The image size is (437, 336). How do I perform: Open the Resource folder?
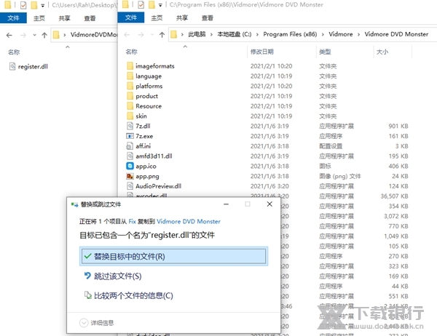[149, 106]
